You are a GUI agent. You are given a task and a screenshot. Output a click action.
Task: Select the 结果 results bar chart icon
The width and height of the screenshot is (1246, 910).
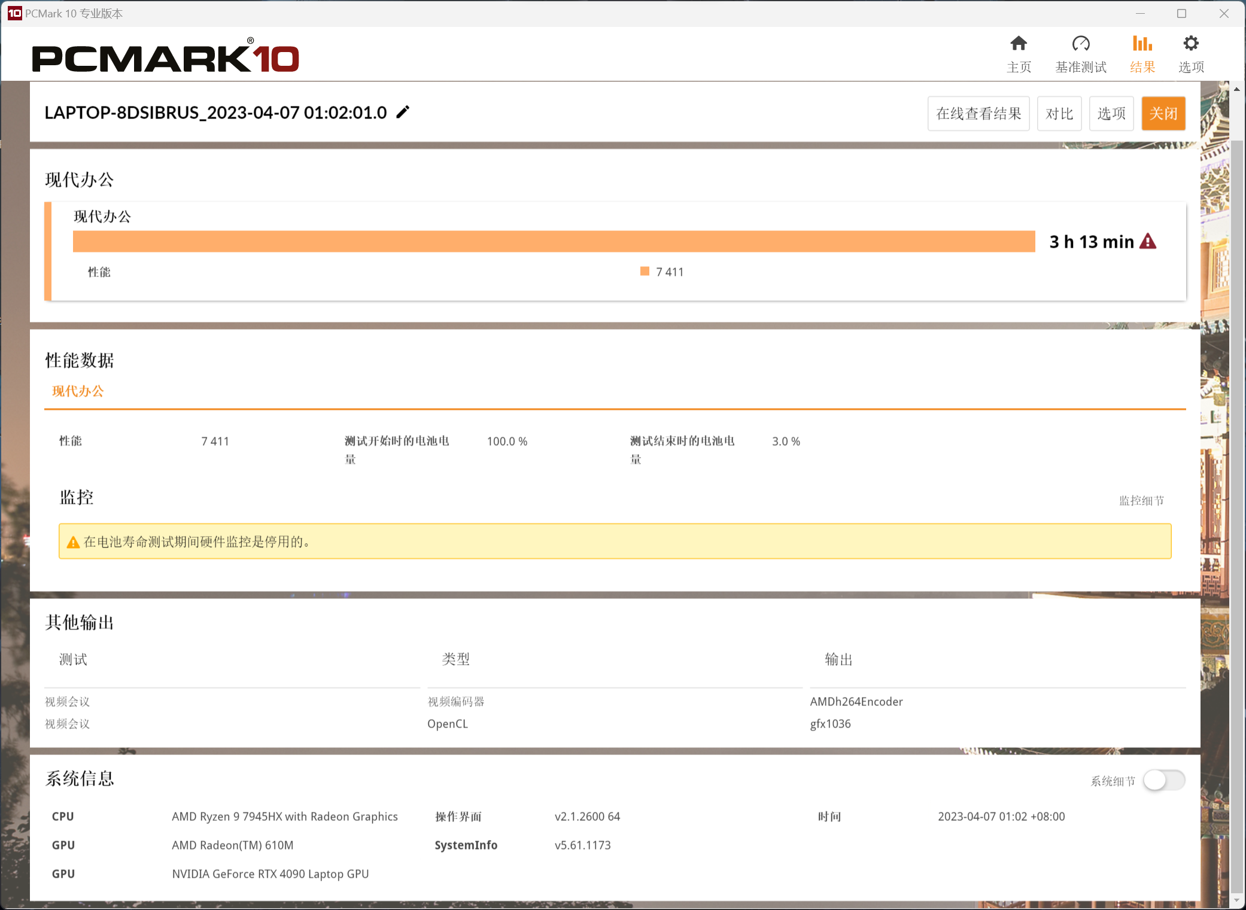click(x=1142, y=44)
